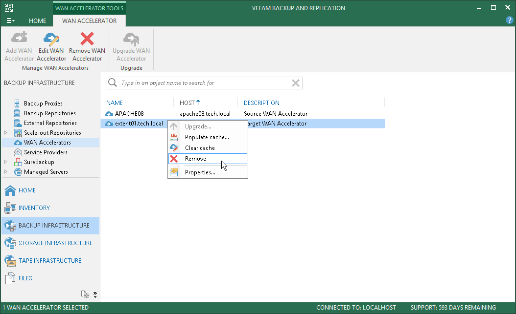Open the STORAGE INFRASTRUCTURE view

(x=50, y=243)
